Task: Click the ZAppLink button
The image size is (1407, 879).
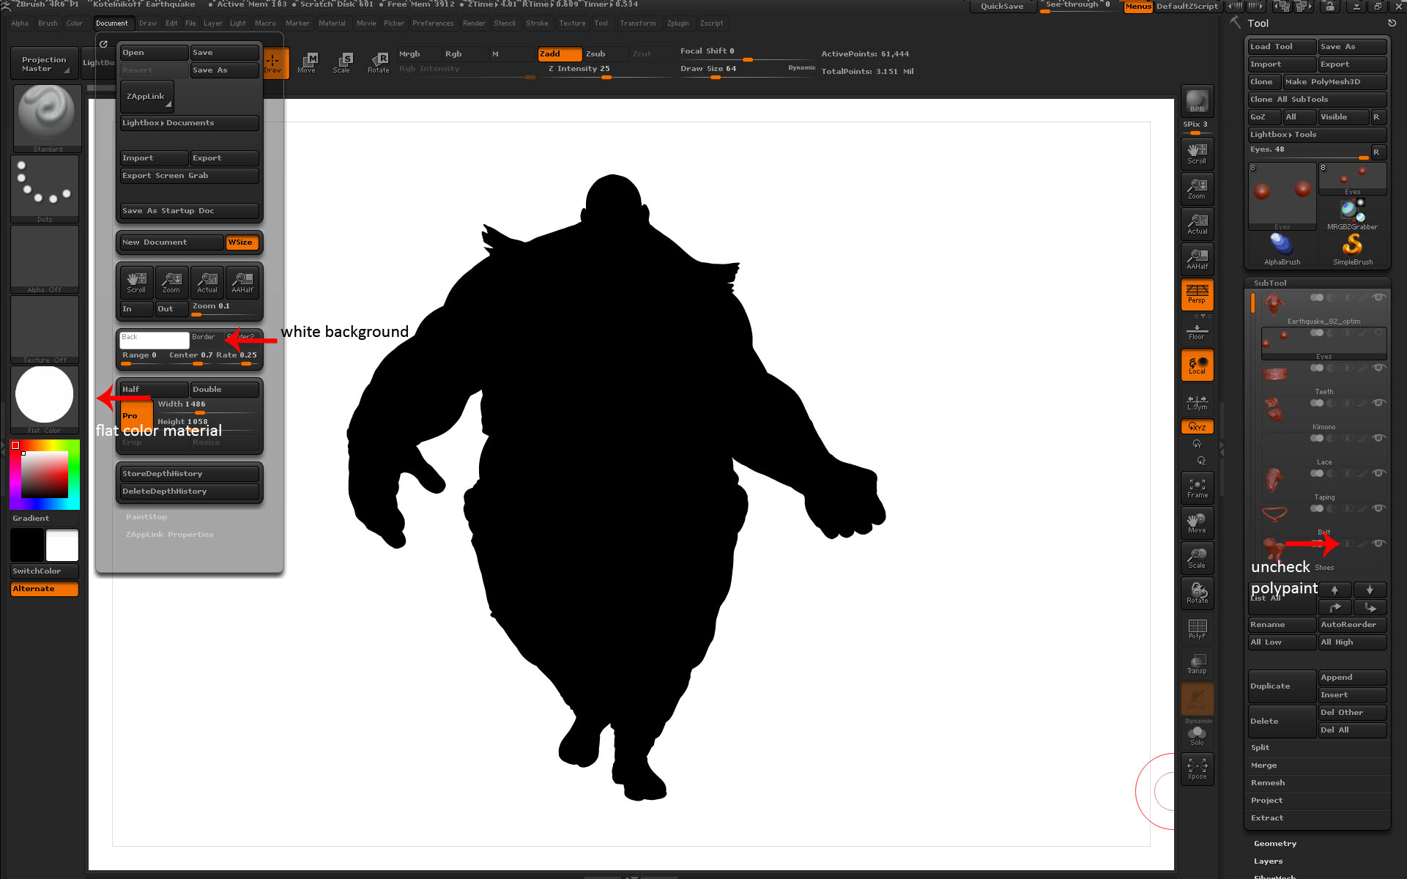Action: tap(146, 97)
